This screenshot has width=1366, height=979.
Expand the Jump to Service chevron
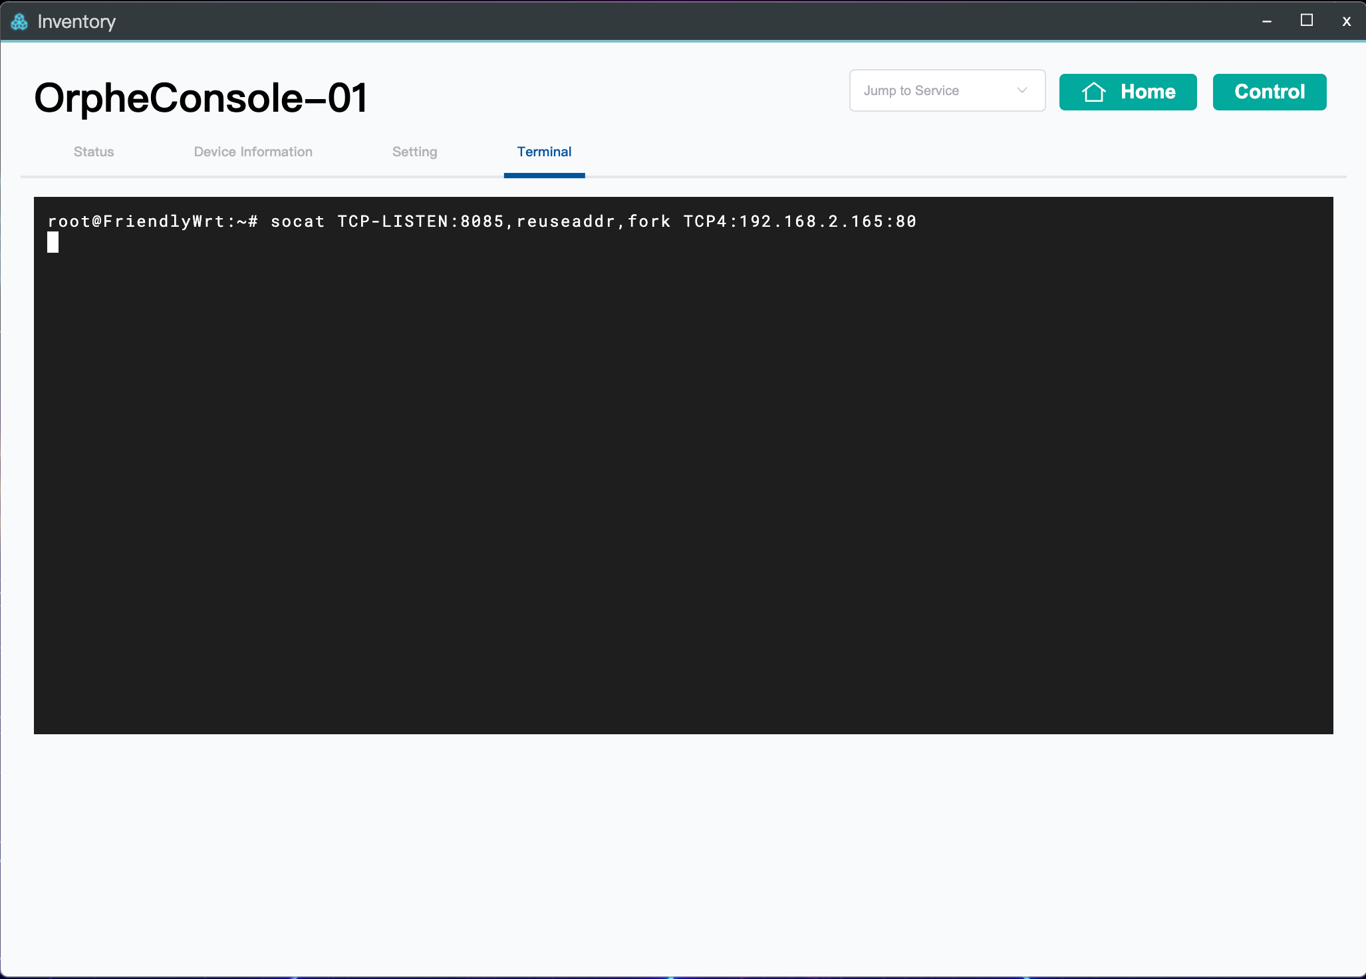1022,90
